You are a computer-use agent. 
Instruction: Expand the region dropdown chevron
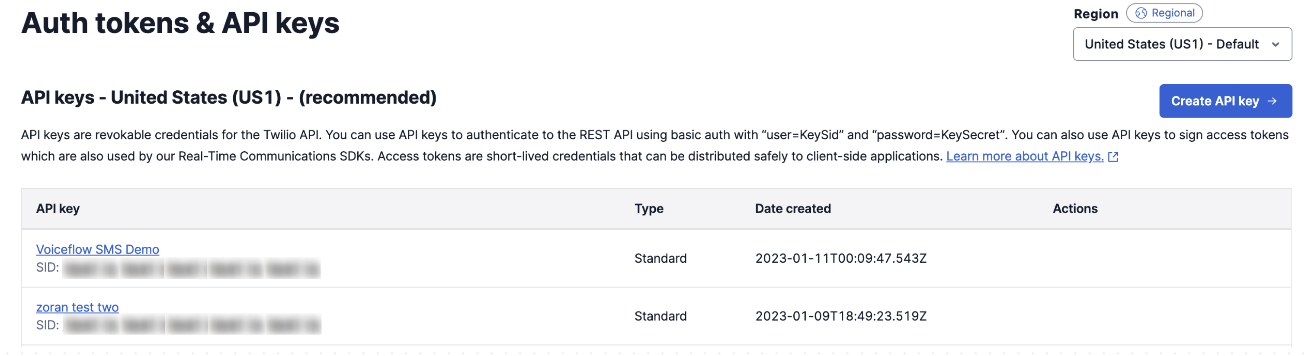tap(1275, 44)
